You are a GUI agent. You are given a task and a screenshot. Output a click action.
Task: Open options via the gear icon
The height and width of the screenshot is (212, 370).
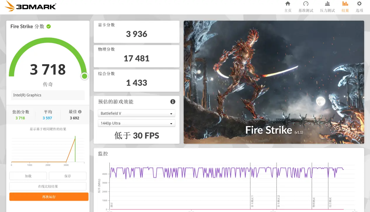(359, 4)
